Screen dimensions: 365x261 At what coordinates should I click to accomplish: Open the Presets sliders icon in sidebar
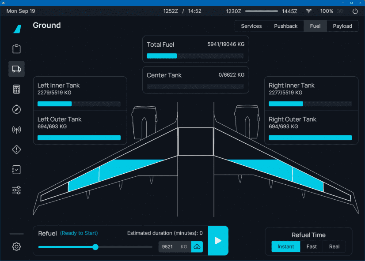16,190
